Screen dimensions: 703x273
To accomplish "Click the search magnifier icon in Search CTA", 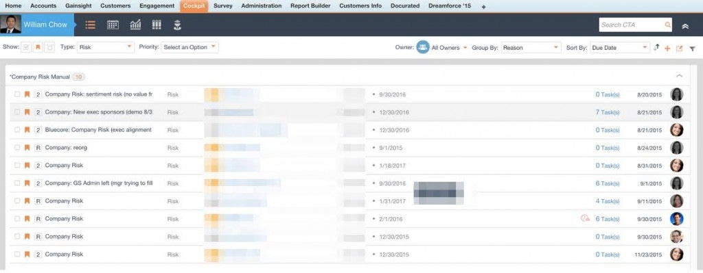I will [x=667, y=25].
